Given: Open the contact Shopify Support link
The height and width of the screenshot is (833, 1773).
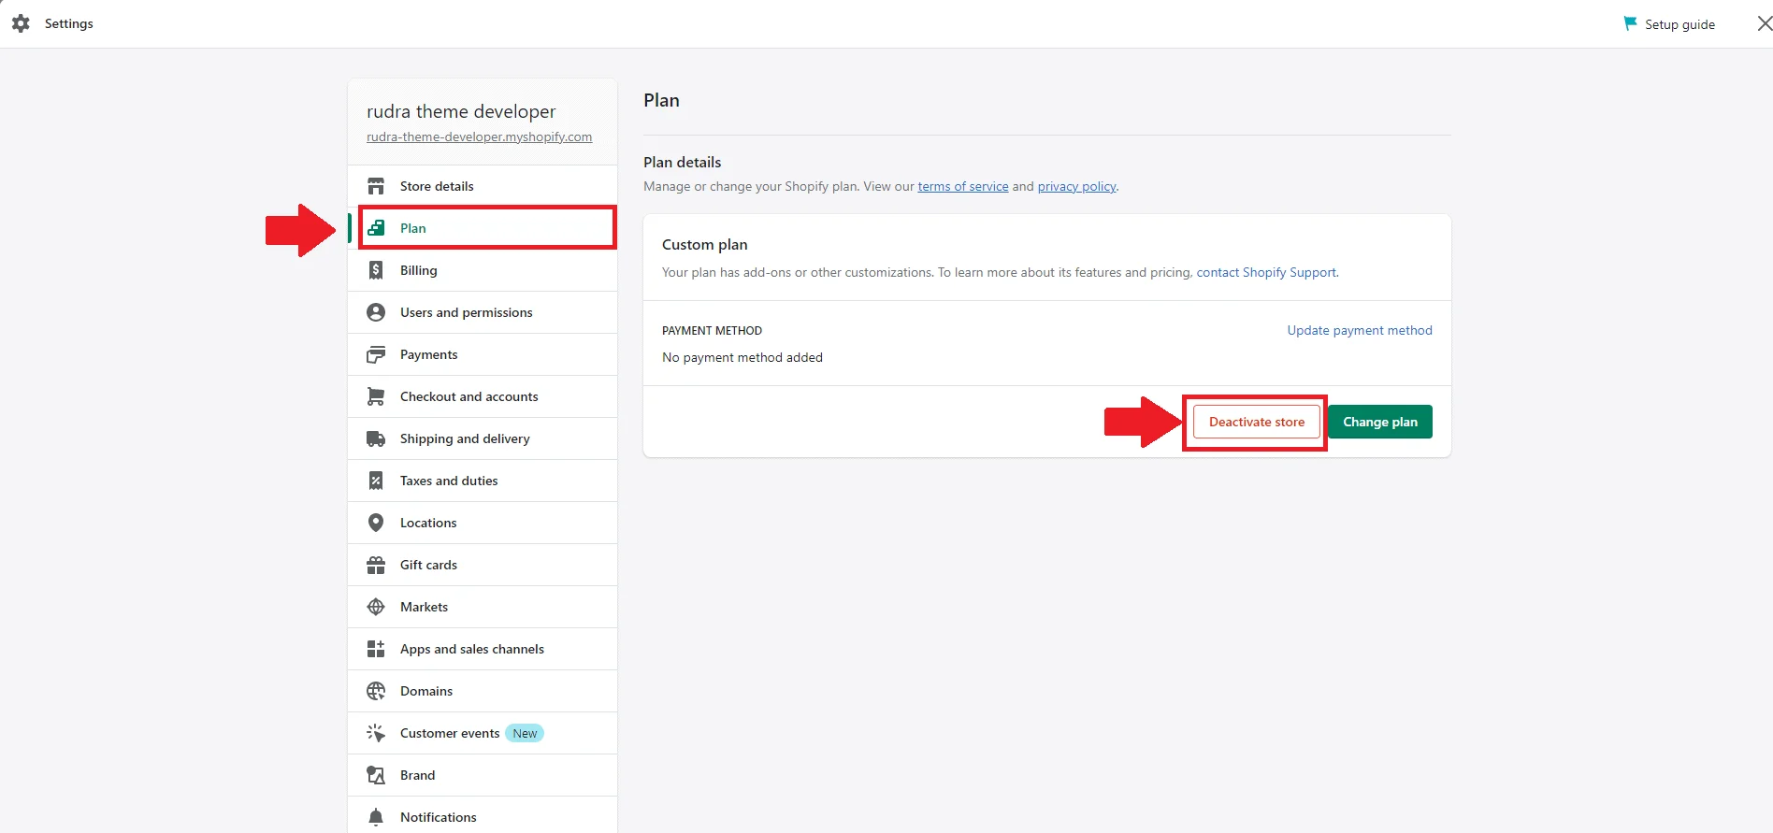Looking at the screenshot, I should point(1266,272).
